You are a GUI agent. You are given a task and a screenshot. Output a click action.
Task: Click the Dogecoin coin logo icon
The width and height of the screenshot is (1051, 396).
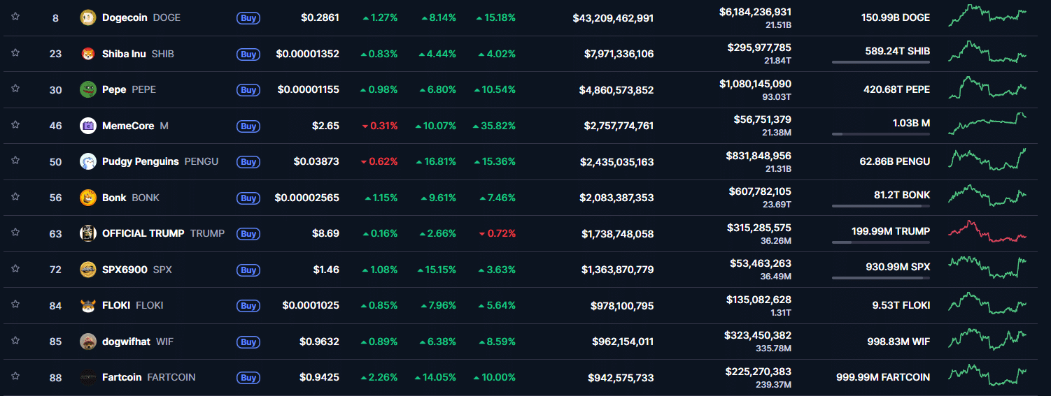88,17
